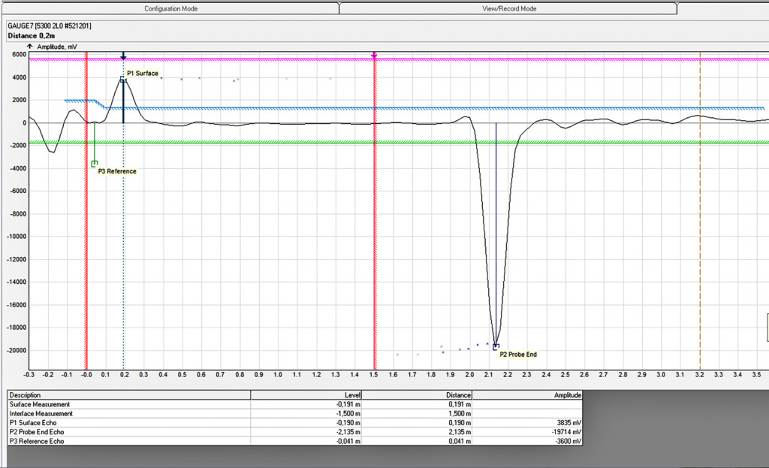Click the Level column header
Viewport: 769px width, 468px height.
pos(306,395)
